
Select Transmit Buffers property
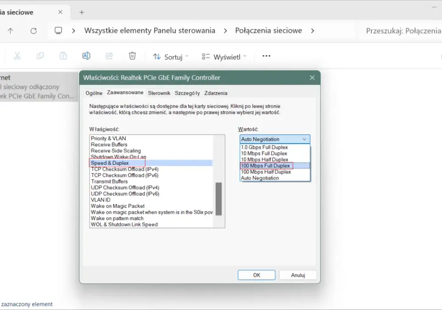pyautogui.click(x=151, y=182)
